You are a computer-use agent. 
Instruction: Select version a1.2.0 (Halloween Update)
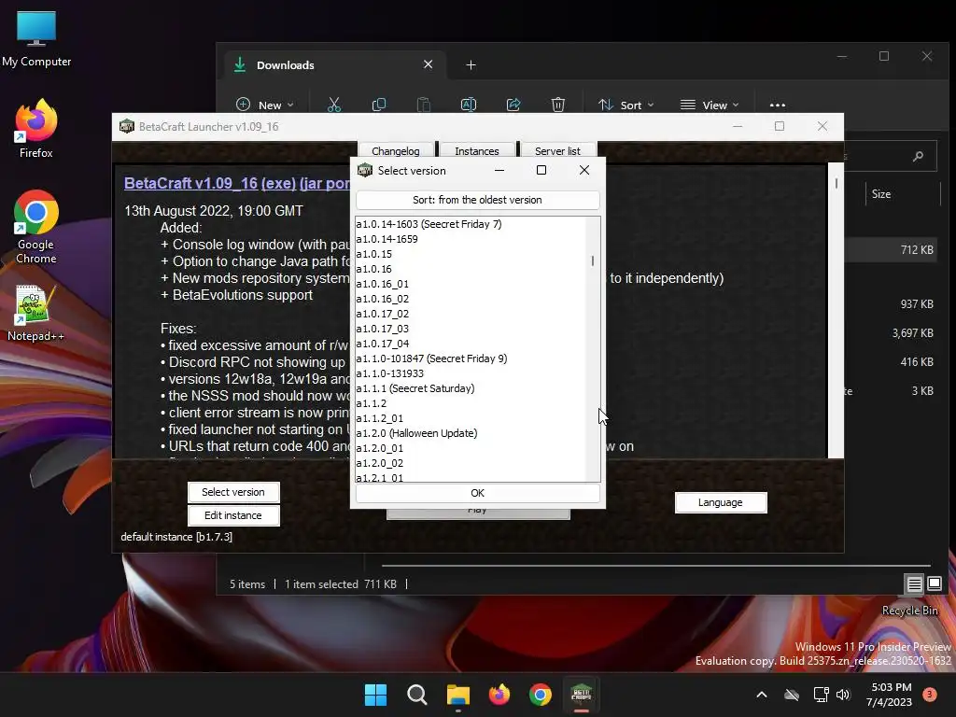point(471,433)
